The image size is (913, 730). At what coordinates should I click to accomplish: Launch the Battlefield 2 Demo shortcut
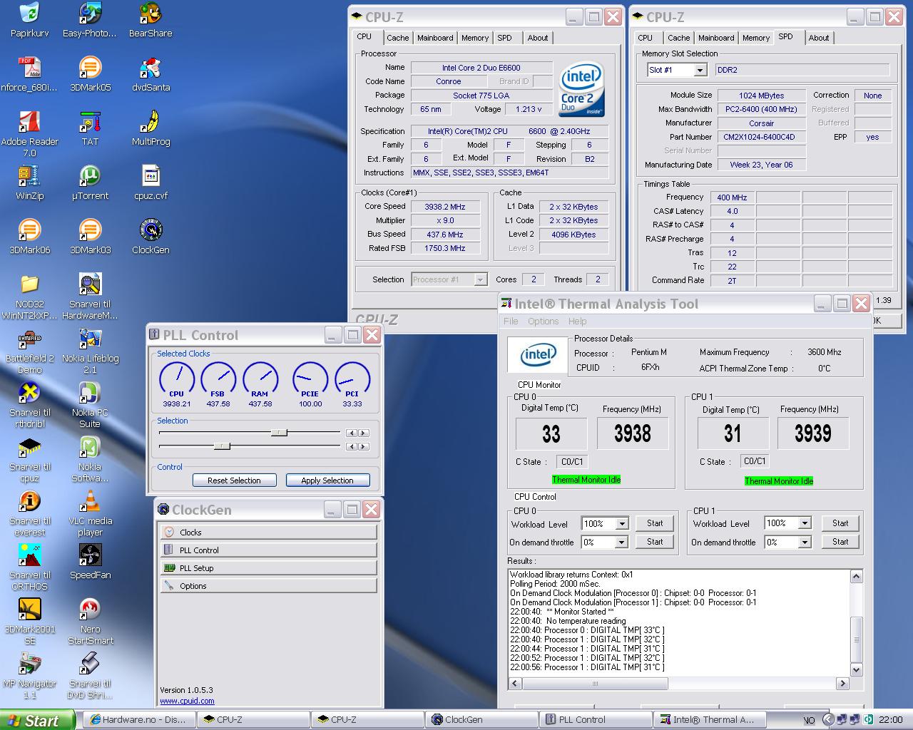click(29, 351)
